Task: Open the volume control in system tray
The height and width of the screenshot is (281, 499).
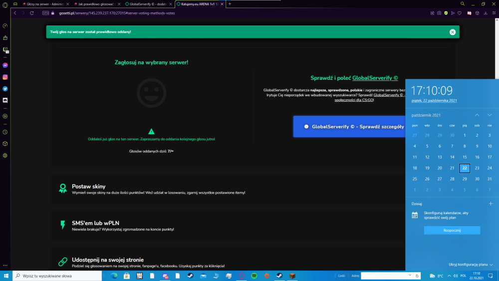Action: (456, 276)
